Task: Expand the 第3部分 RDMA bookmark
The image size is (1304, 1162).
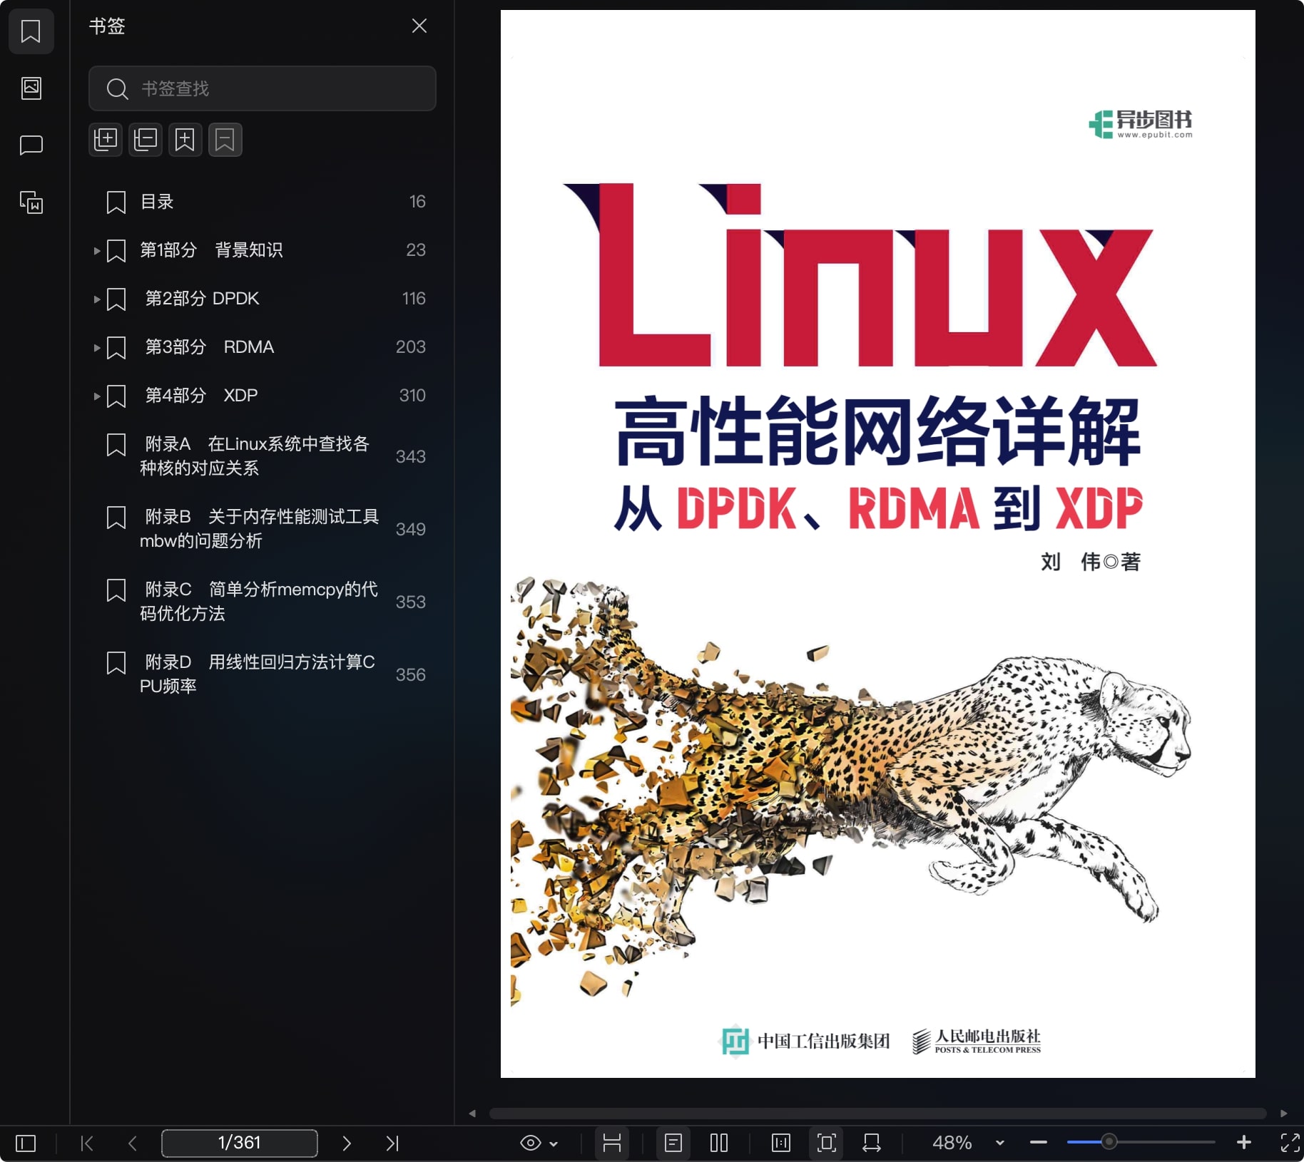Action: click(x=97, y=347)
